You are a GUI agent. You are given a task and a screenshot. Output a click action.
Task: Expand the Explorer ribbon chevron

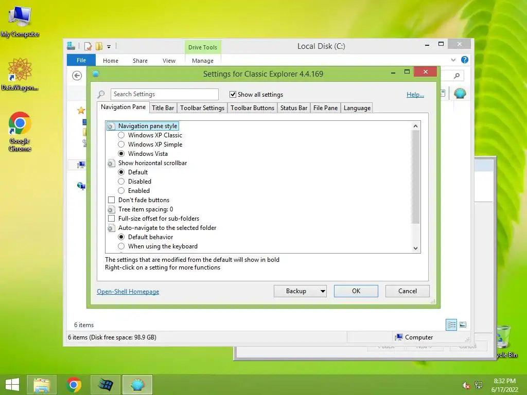tap(453, 60)
